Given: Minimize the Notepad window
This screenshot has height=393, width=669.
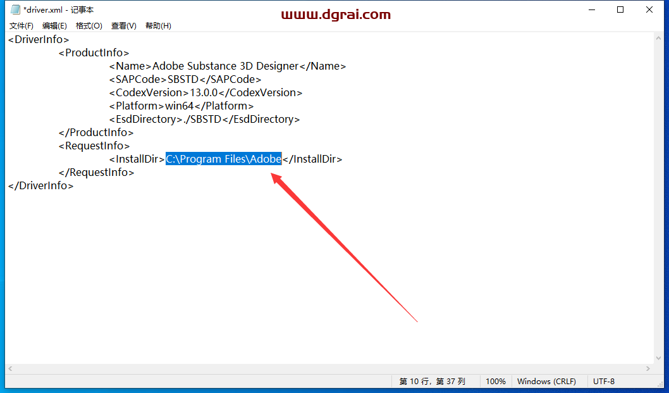Looking at the screenshot, I should pos(592,9).
